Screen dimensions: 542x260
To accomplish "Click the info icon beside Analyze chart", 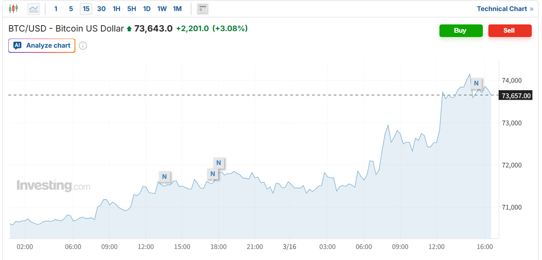I will point(83,46).
